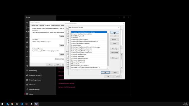Select the C:\WINDOWS WindowsPowerShell\v1.0 entry
Screen dimensions: 189x106
pos(89,42)
